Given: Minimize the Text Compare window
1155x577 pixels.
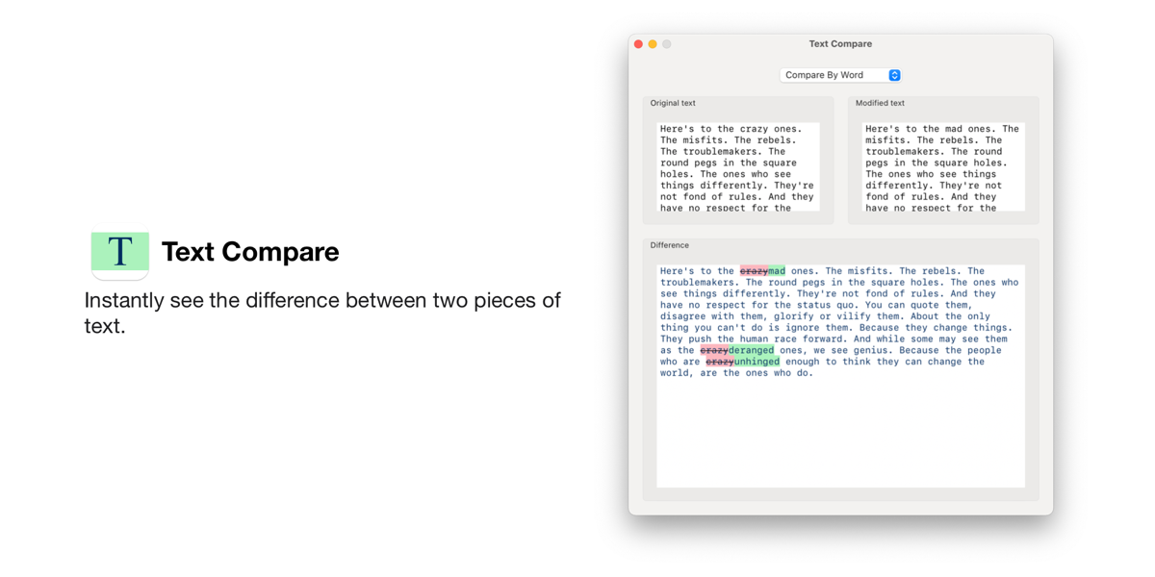Looking at the screenshot, I should pos(653,44).
